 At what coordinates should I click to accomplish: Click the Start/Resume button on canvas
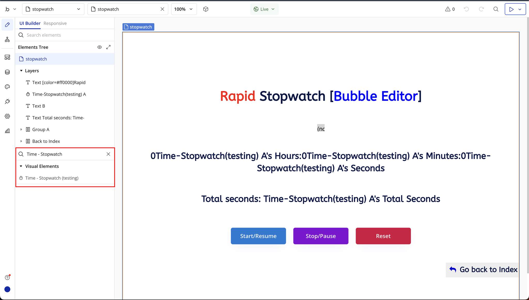[258, 236]
